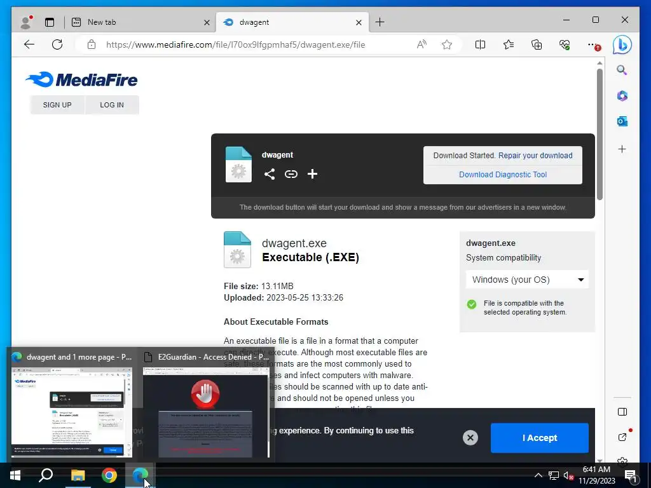The image size is (651, 488).
Task: Click the page vertical scrollbar
Action: coord(600,134)
